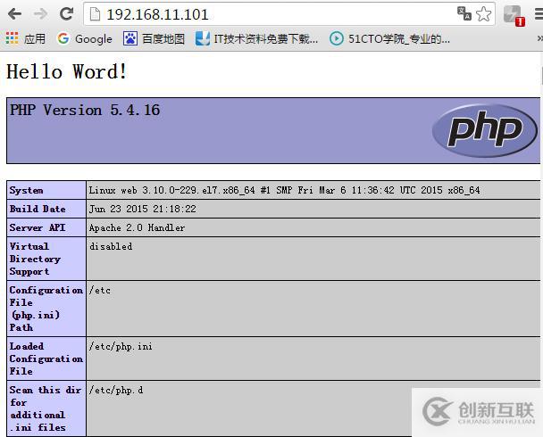Click the Linux web 3.10.0-229 system value
The width and height of the screenshot is (543, 437).
(x=284, y=190)
